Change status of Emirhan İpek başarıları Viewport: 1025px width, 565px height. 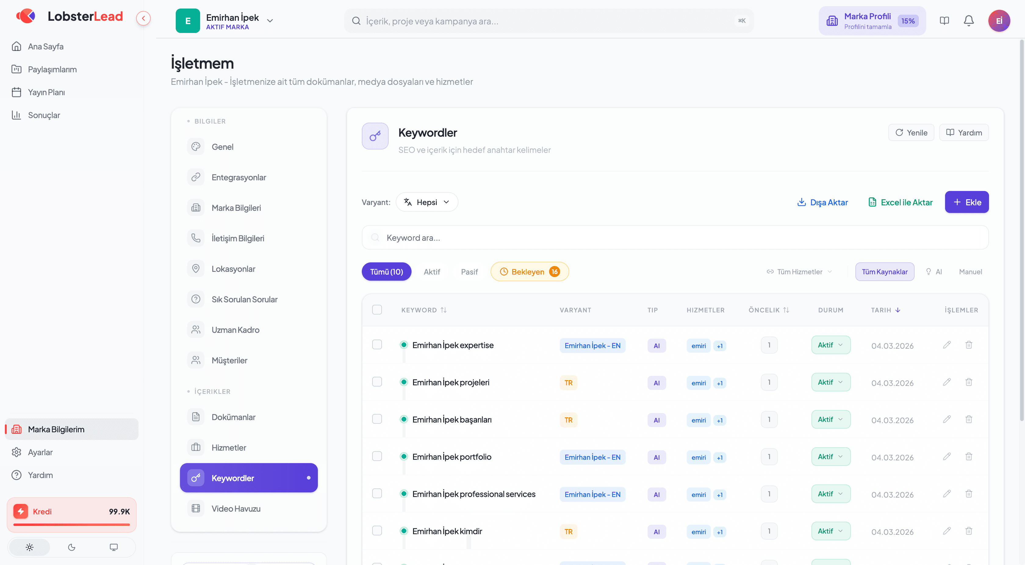[831, 419]
